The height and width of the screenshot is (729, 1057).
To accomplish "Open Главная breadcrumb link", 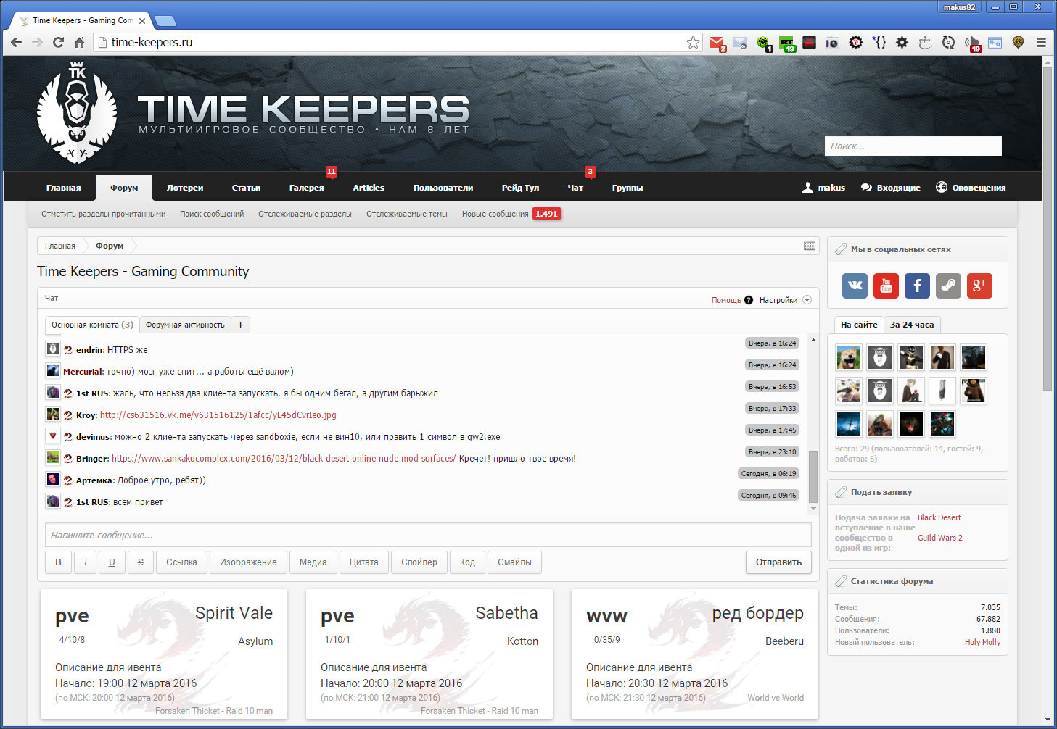I will [60, 246].
